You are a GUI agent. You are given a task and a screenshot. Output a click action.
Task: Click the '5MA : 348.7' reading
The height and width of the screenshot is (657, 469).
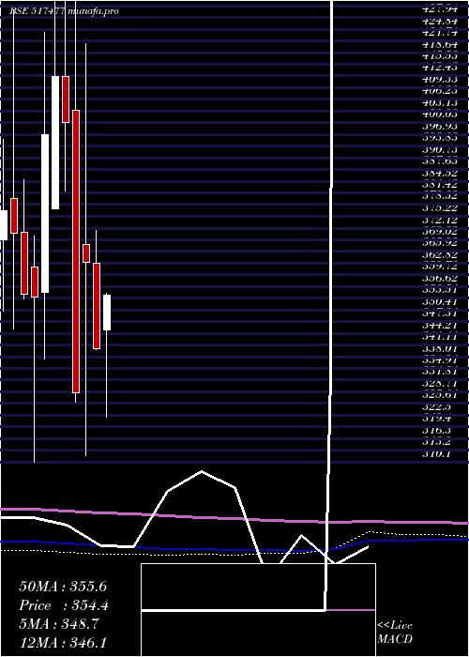[58, 624]
